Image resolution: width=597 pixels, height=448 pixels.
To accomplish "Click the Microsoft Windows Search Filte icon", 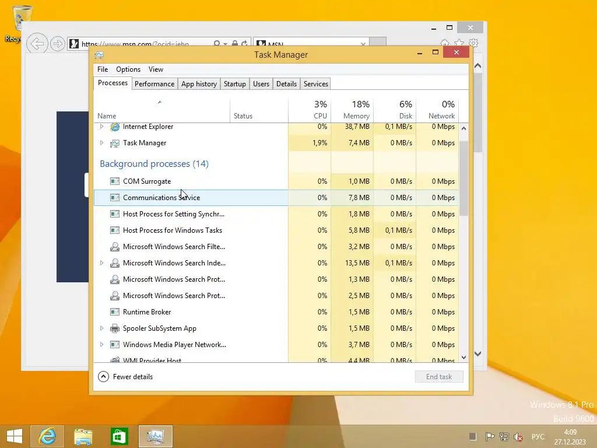I will click(x=115, y=247).
